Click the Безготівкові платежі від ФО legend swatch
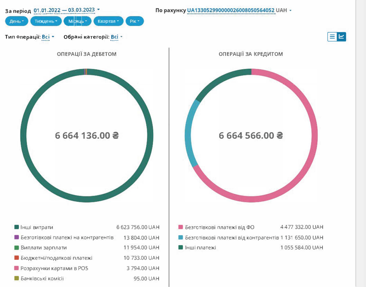Image resolution: width=366 pixels, height=287 pixels. click(180, 227)
